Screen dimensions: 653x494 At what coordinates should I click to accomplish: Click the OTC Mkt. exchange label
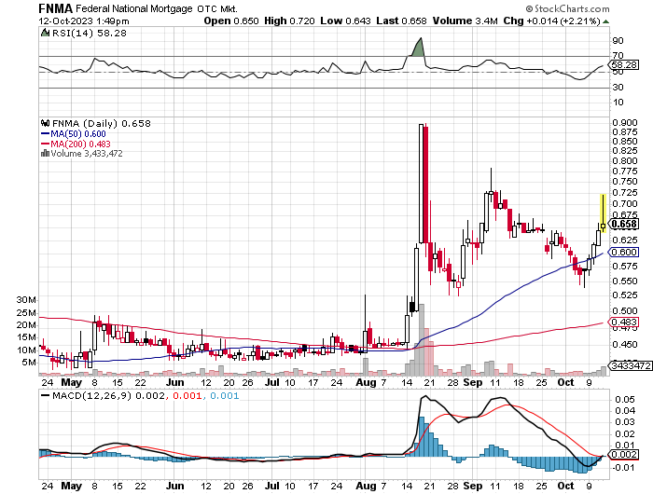click(217, 8)
